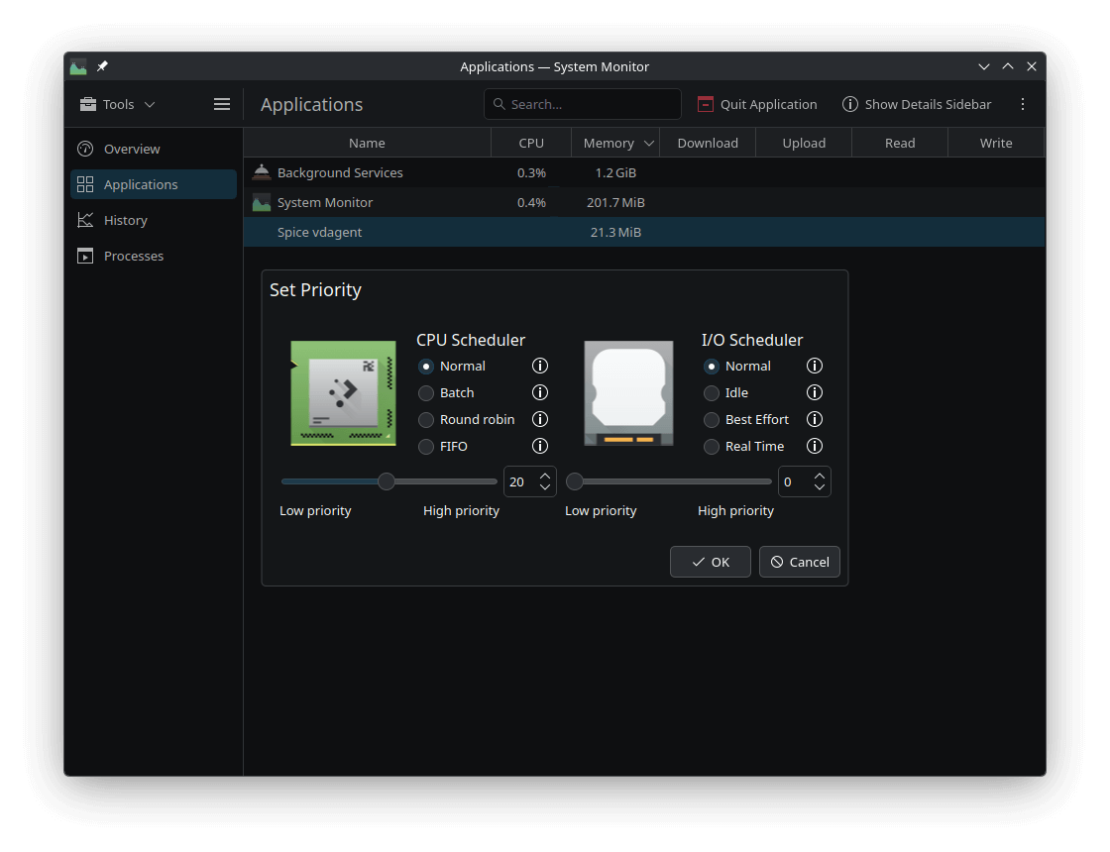Confirm priority changes with OK
1110x852 pixels.
710,562
